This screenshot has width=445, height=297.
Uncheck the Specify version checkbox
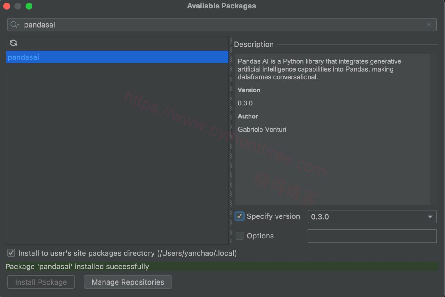239,216
